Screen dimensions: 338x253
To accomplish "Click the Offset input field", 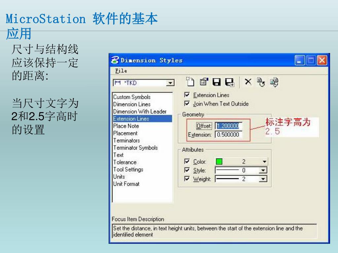I will click(228, 126).
